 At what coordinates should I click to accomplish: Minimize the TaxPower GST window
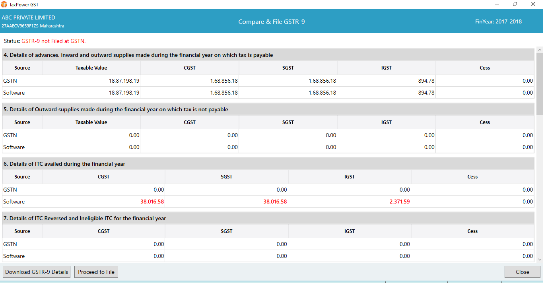497,4
